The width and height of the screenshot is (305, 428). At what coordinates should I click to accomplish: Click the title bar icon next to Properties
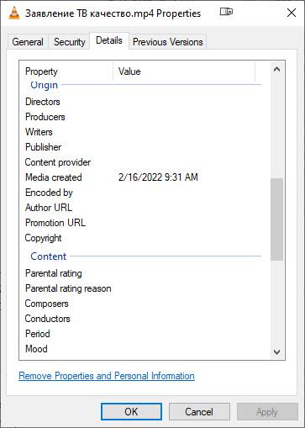pos(226,12)
